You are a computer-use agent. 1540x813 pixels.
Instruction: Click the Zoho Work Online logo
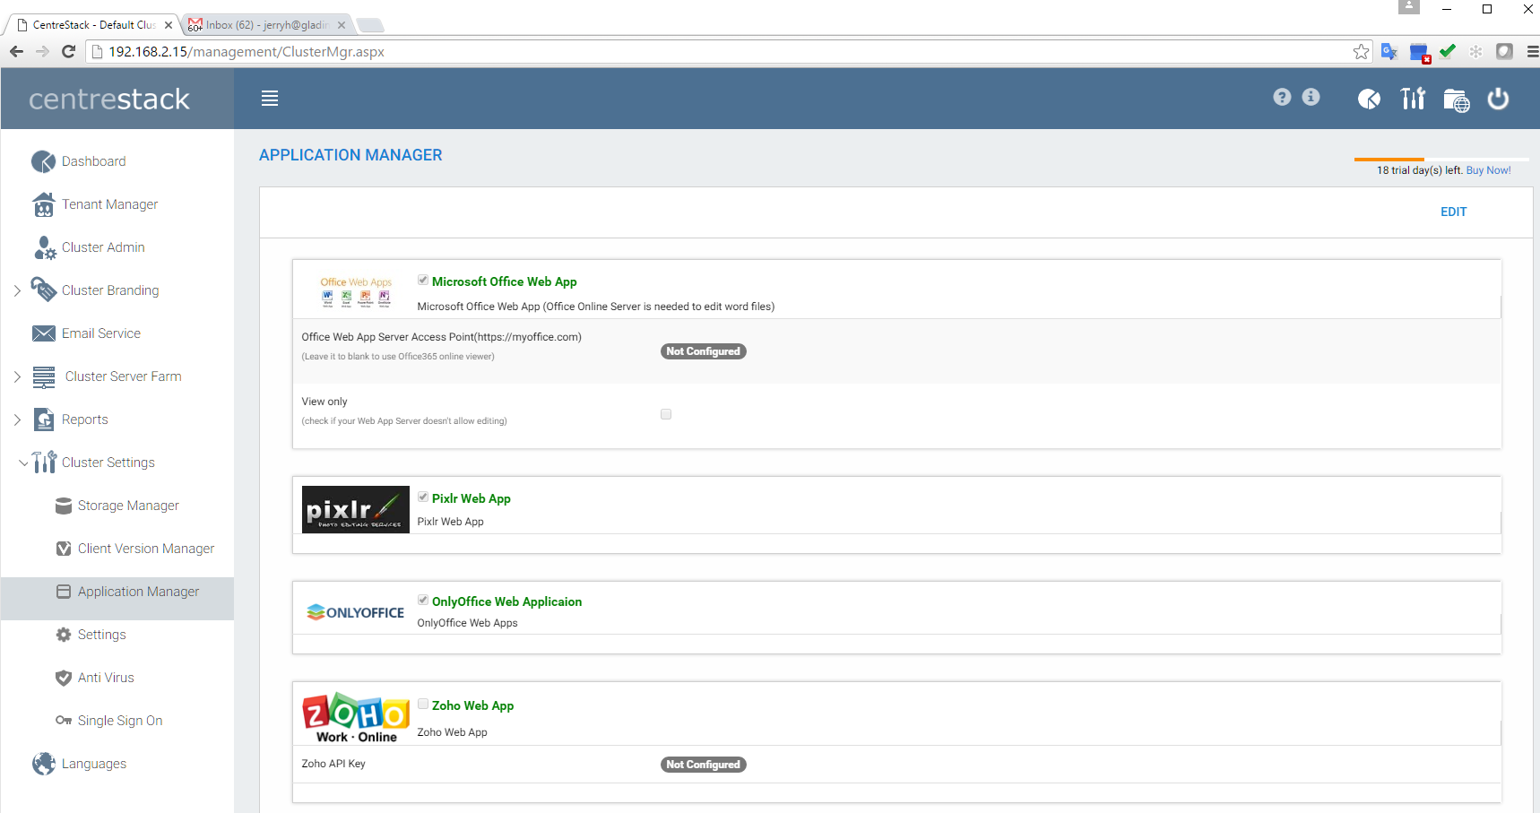[356, 718]
